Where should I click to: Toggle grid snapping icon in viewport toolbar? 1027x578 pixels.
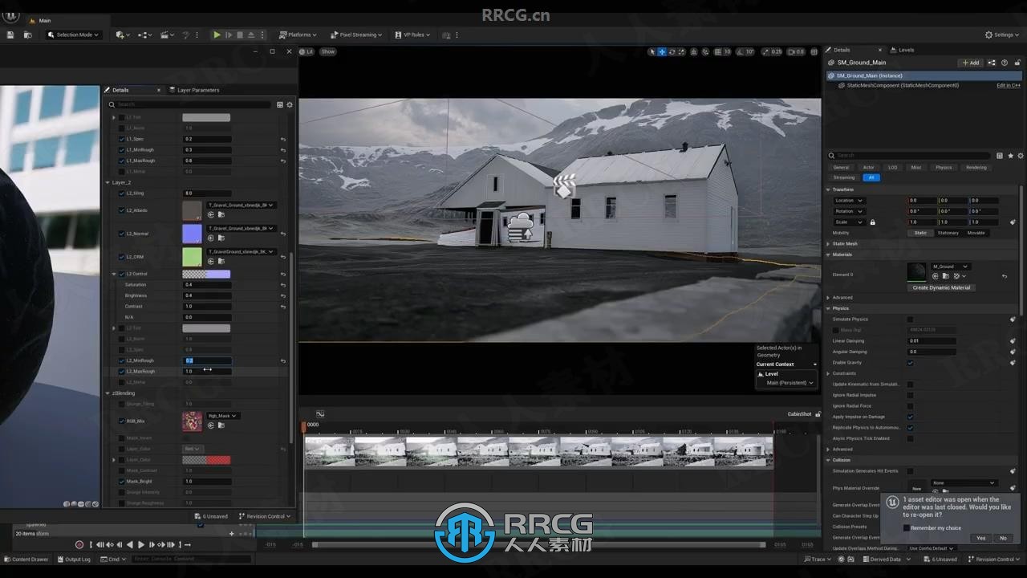coord(717,51)
